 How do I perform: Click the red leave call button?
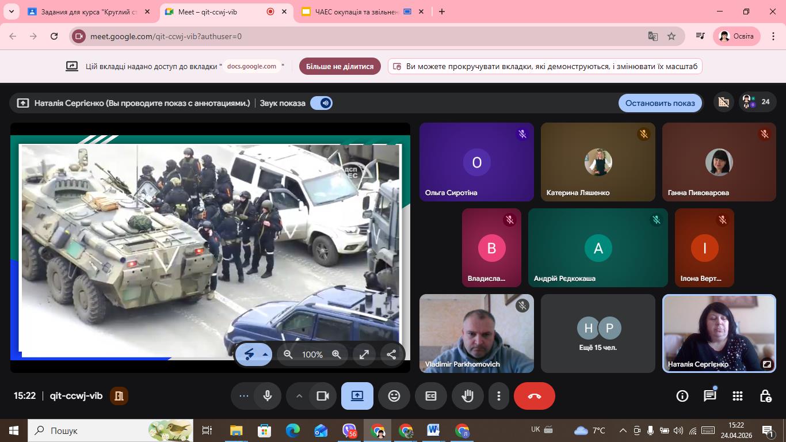[x=534, y=396]
